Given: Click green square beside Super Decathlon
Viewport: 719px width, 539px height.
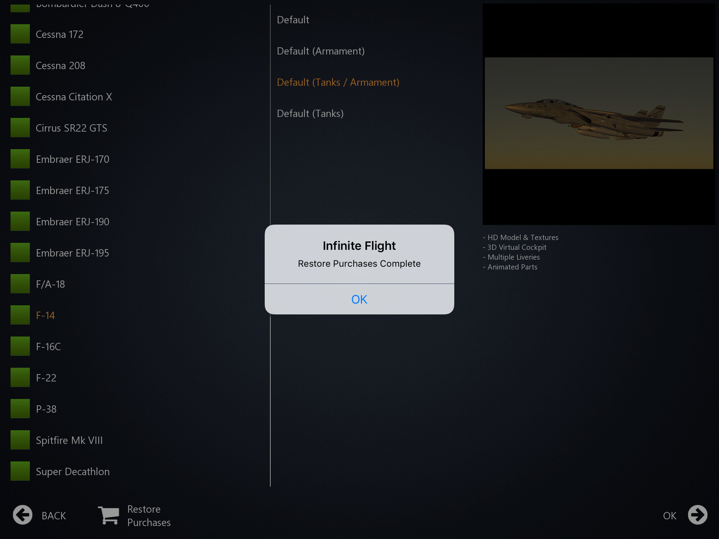Looking at the screenshot, I should pyautogui.click(x=20, y=471).
